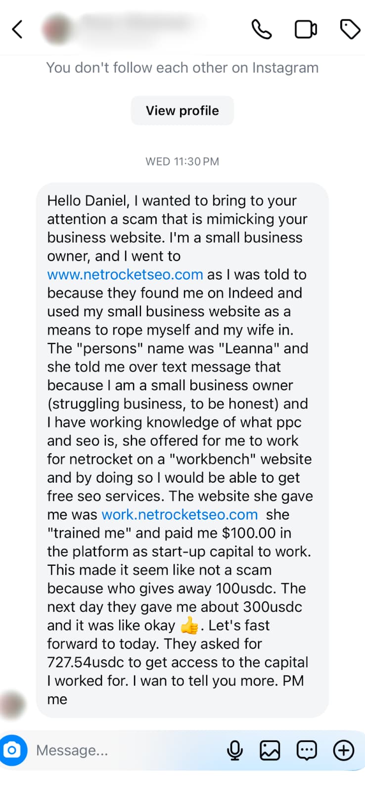Open the work.netrocketseo.com link
This screenshot has width=365, height=792.
180,514
